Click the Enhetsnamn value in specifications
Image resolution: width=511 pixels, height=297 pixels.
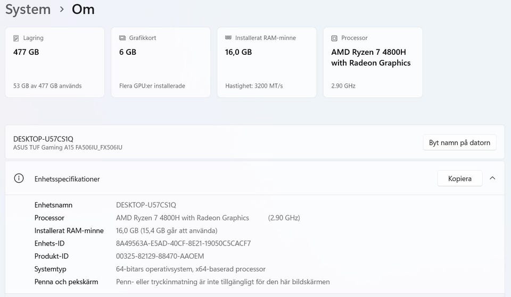146,205
